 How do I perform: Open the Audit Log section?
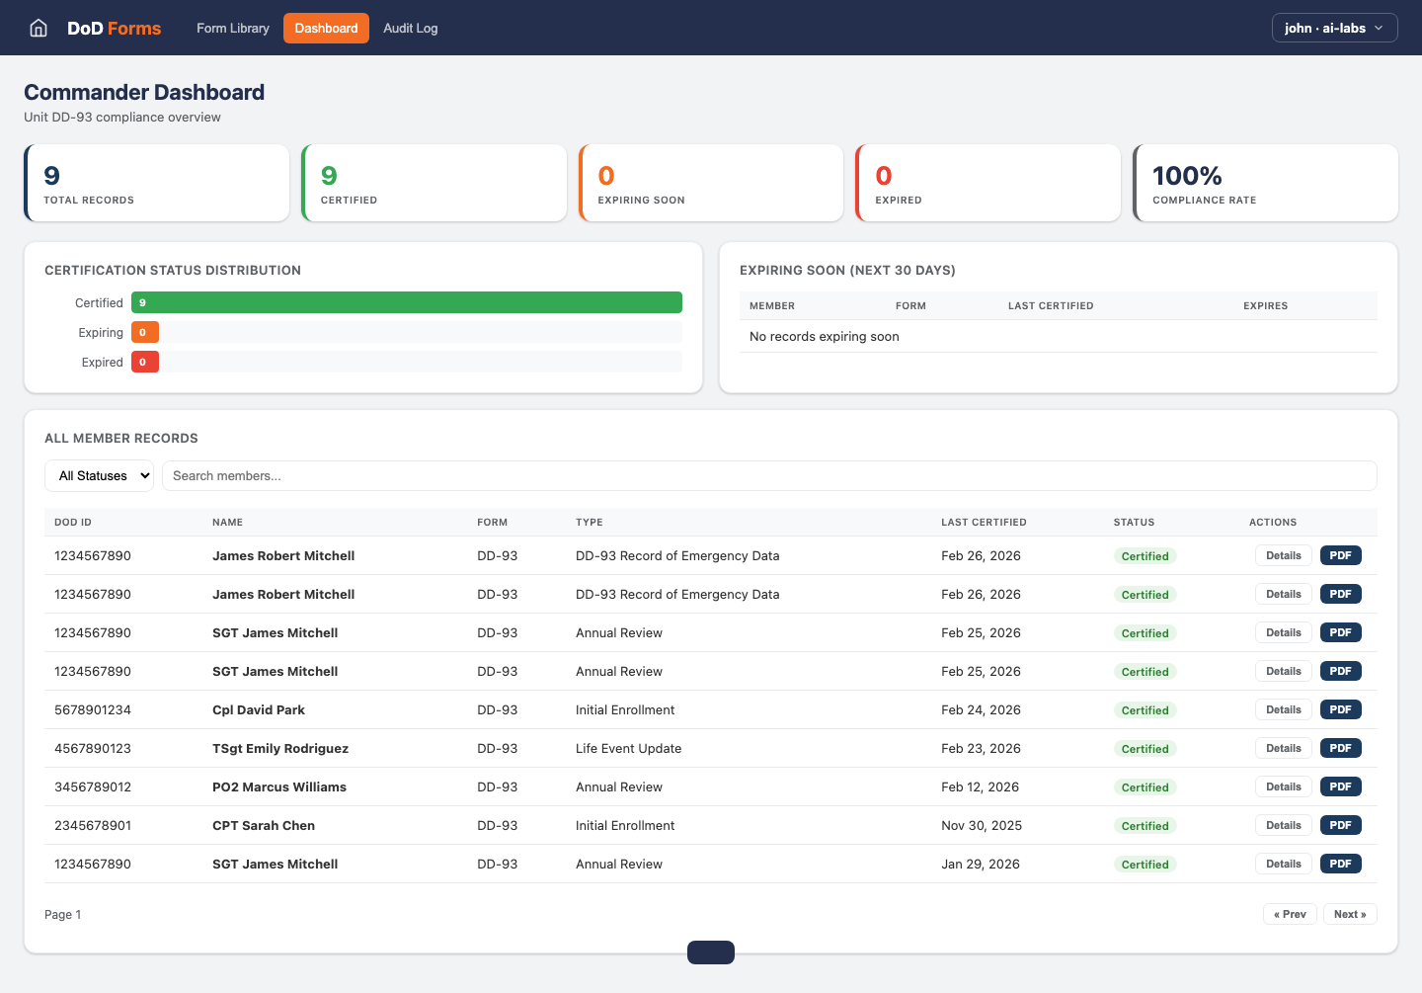click(410, 28)
